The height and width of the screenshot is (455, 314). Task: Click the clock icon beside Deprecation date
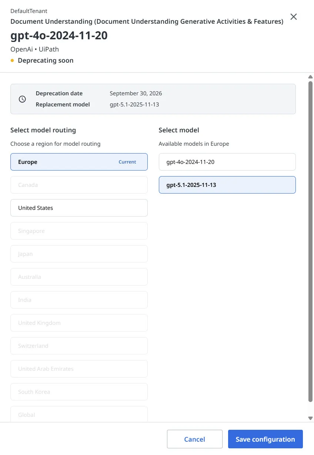[x=22, y=99]
